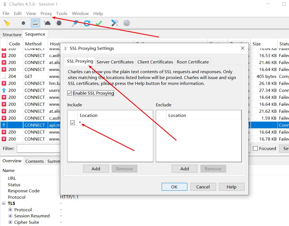Sort by the Code column header
Screen dimensions: 289x226
coord(15,44)
